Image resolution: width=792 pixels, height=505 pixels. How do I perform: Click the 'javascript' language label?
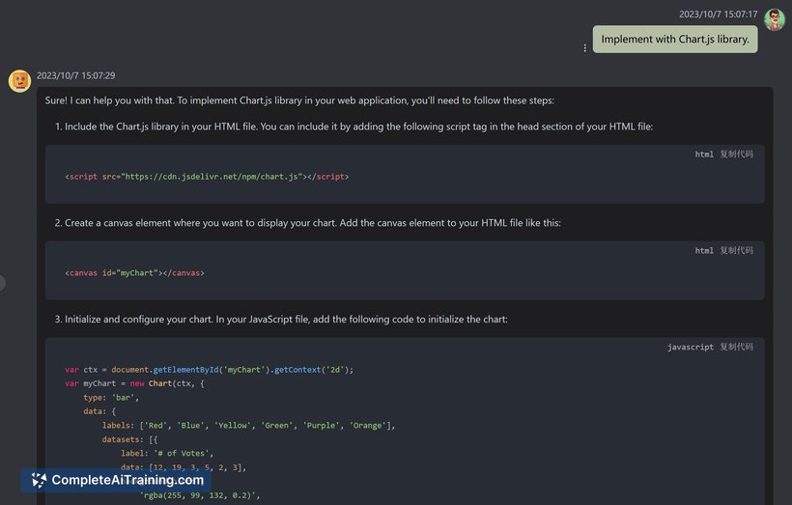click(x=691, y=348)
